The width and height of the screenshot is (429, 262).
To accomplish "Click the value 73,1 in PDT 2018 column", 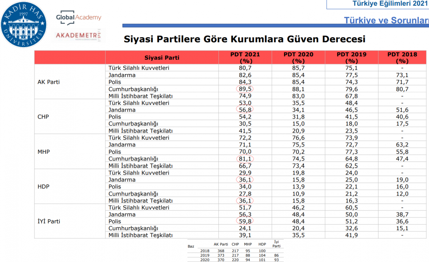I will click(x=402, y=75).
